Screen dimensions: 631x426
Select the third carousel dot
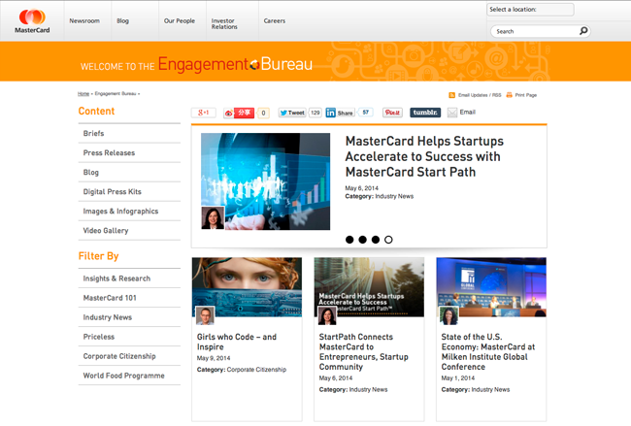[x=375, y=240]
